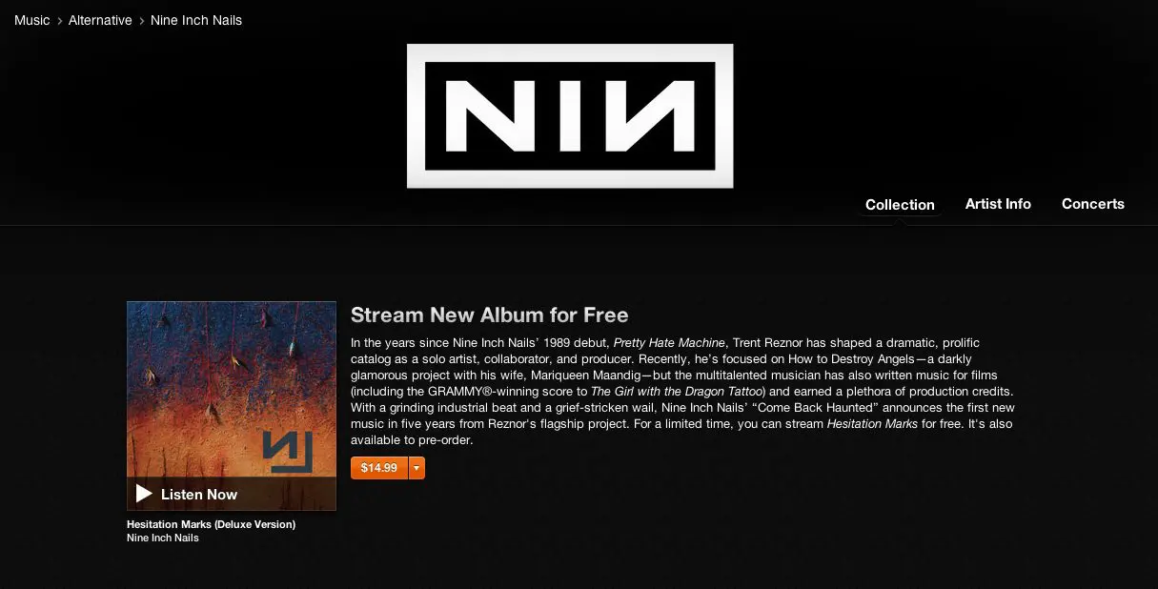
Task: Click the large NIN logo banner
Action: [x=570, y=115]
